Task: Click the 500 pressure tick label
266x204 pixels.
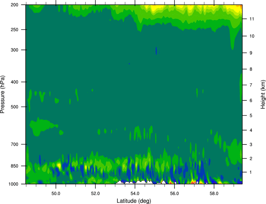Action: pyautogui.click(x=14, y=107)
